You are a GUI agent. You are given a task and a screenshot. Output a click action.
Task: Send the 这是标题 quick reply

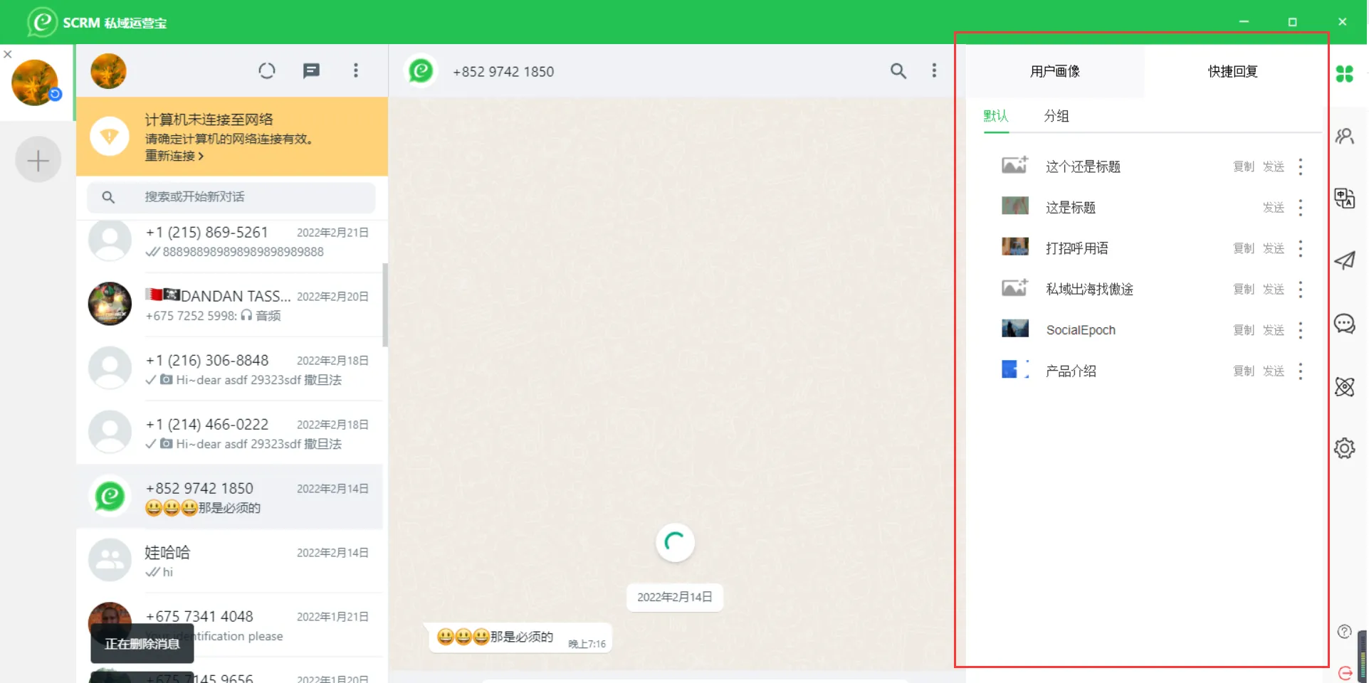1274,208
